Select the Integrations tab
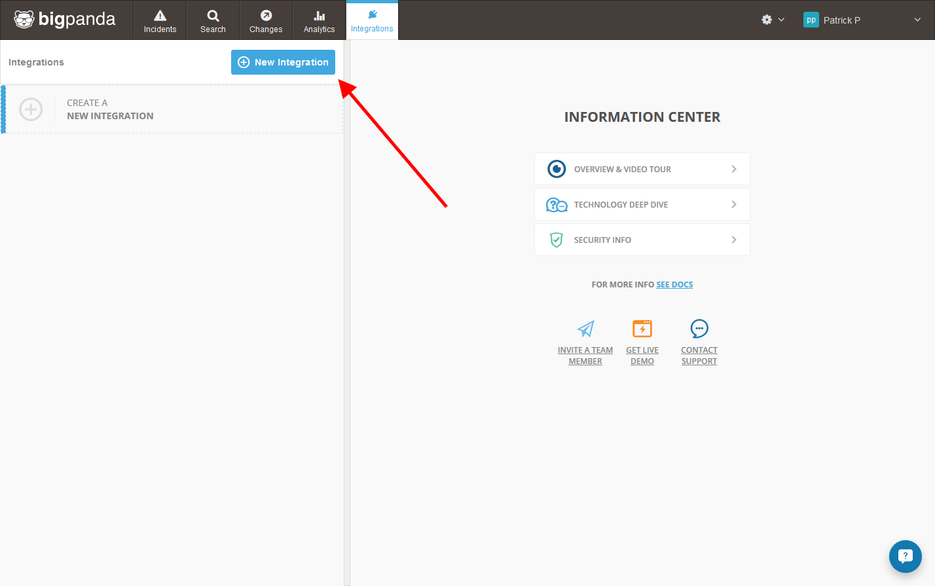 pos(372,21)
